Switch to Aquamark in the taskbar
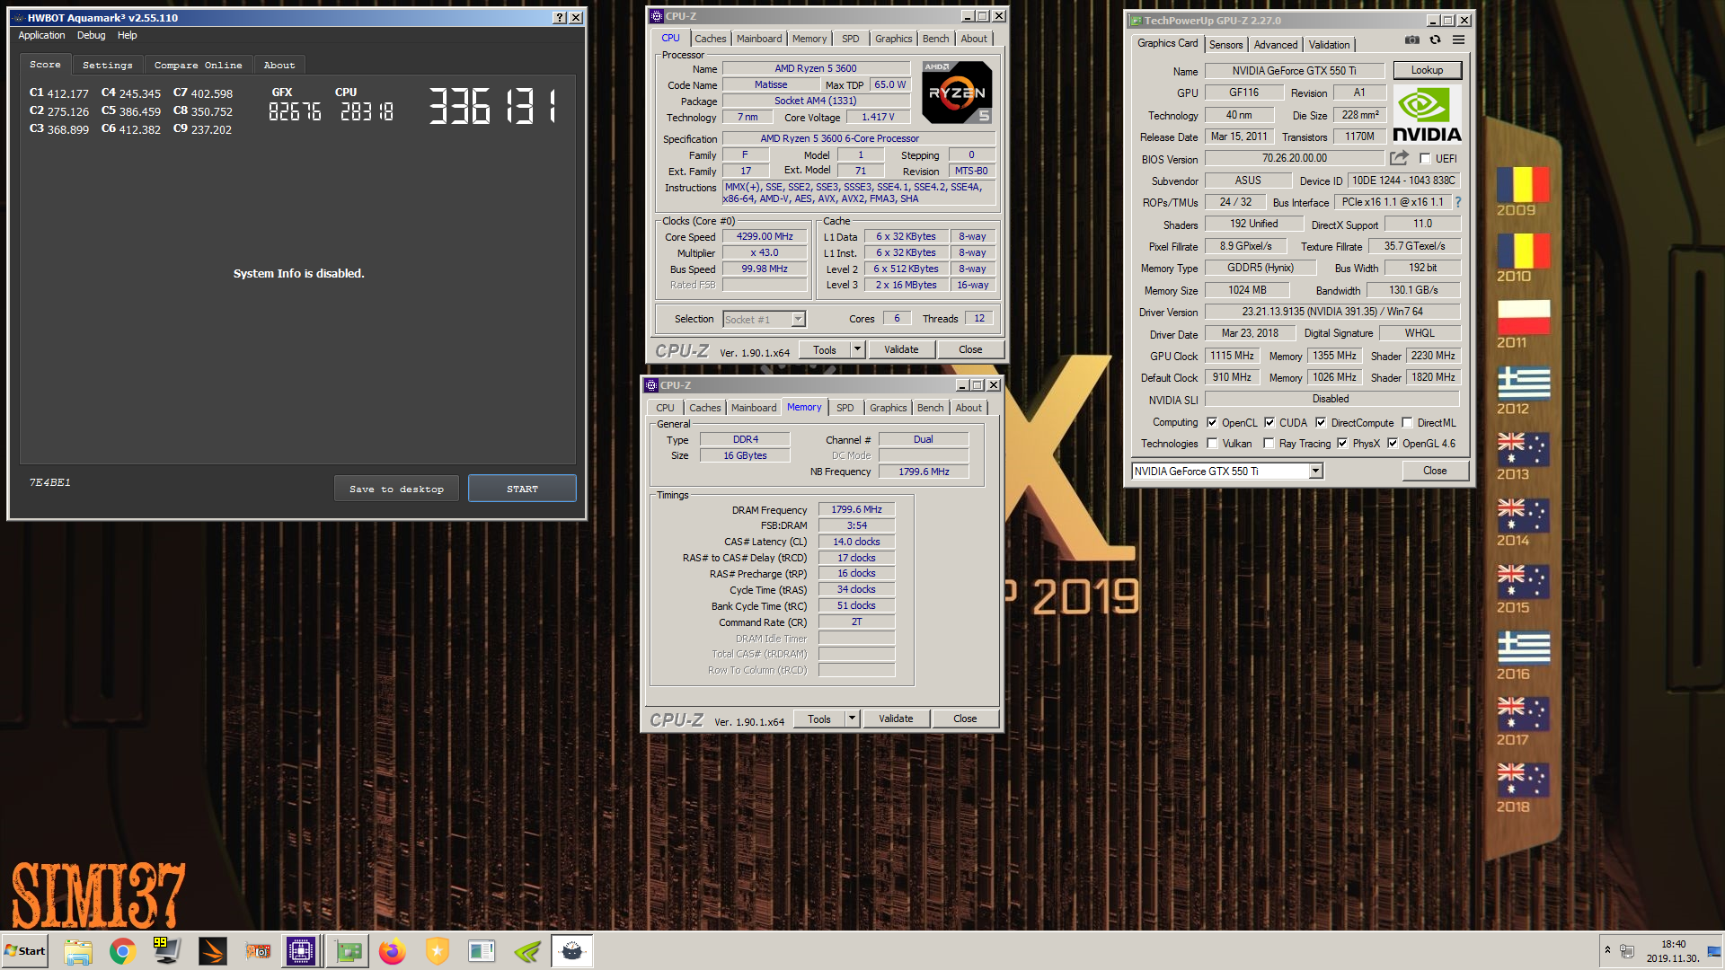The height and width of the screenshot is (970, 1725). click(572, 951)
